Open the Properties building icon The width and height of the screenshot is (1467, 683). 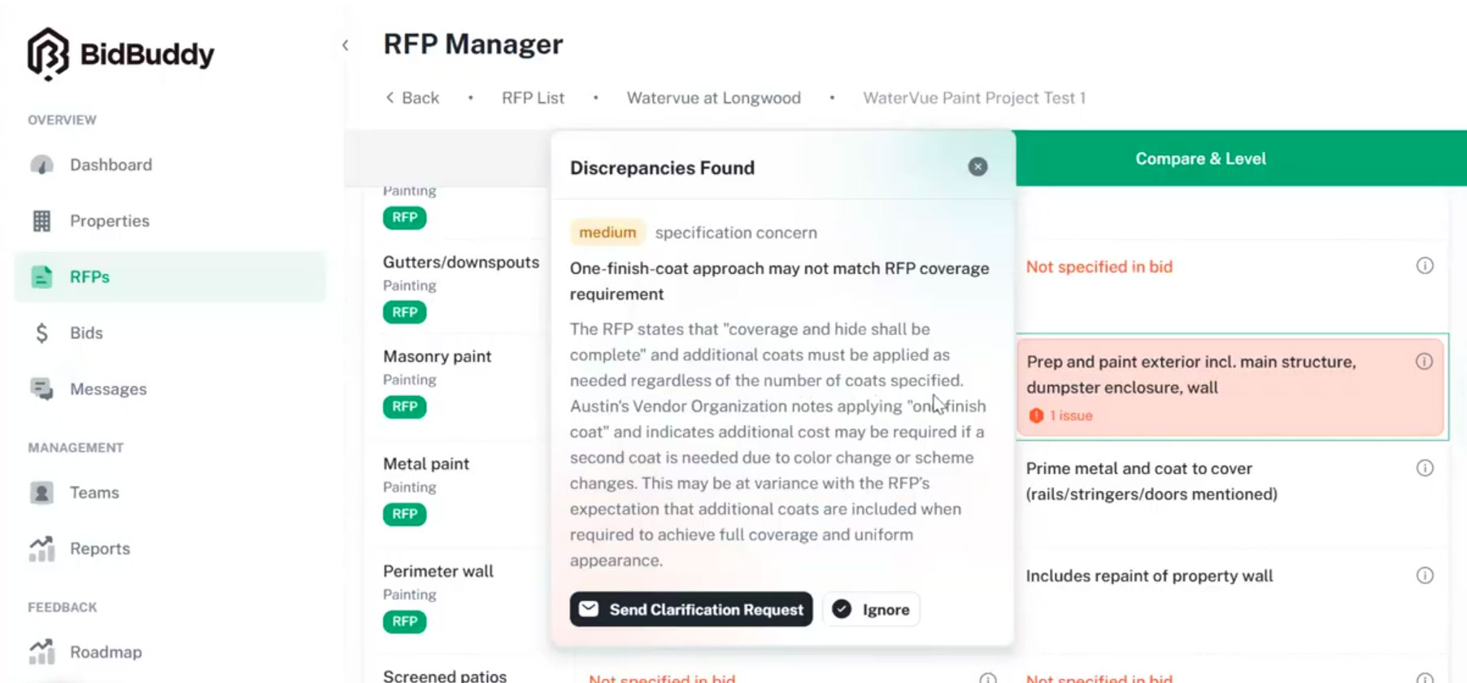41,221
